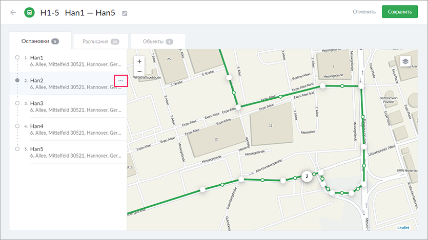Open the map layers switcher
Viewport: 428px width, 240px height.
(405, 61)
